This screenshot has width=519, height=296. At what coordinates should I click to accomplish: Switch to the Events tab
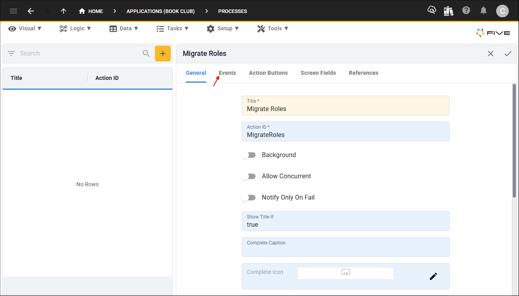[x=228, y=73]
